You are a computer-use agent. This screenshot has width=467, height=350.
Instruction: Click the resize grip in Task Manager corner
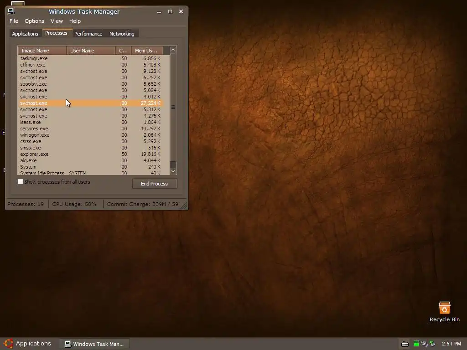pos(184,206)
